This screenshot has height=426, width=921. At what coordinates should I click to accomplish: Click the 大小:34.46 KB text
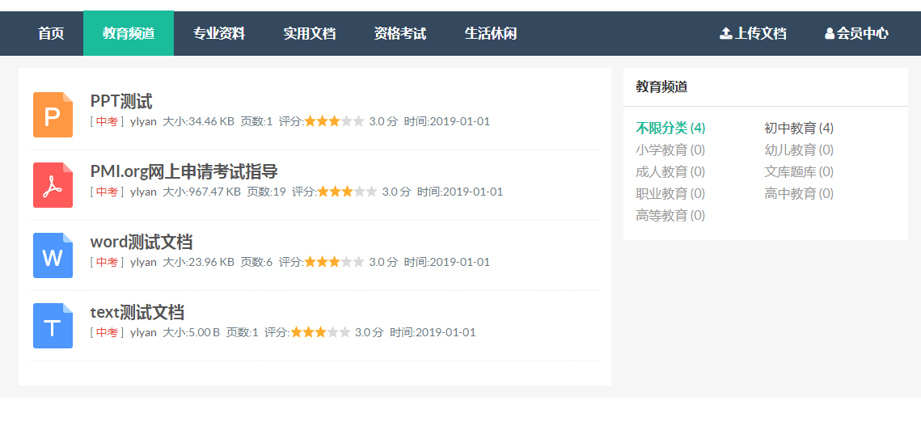[199, 121]
